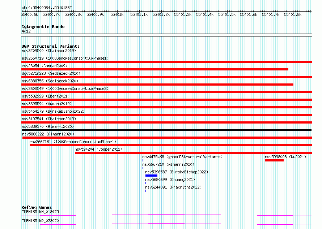The height and width of the screenshot is (229, 322).
Task: Click the 55401.2k ruler tick label
Action: [x=161, y=14]
